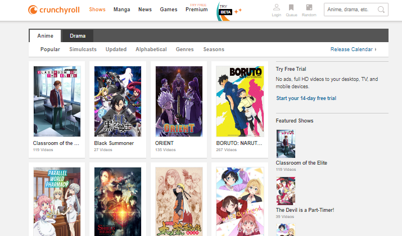Image resolution: width=402 pixels, height=236 pixels.
Task: Open the Queue bookmark icon
Action: pos(291,7)
